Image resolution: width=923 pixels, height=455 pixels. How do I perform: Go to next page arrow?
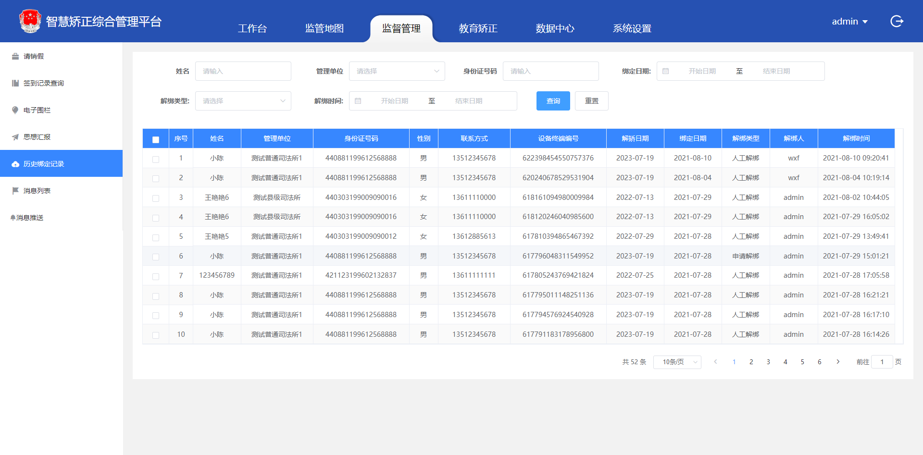point(838,362)
